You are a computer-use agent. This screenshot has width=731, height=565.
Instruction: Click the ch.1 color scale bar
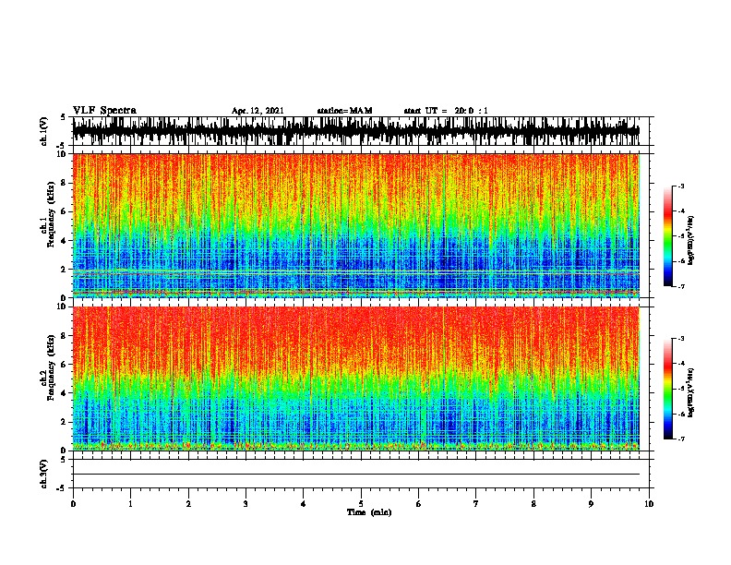[668, 236]
